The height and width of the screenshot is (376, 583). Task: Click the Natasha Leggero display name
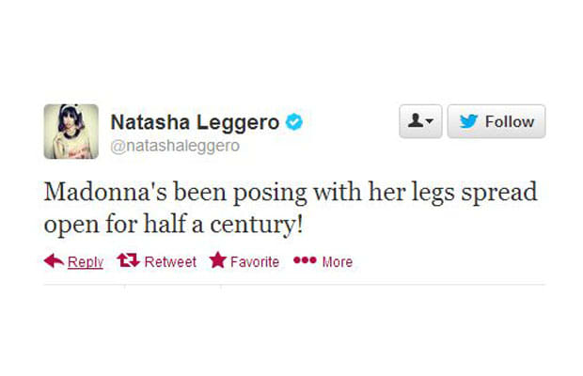click(x=195, y=122)
